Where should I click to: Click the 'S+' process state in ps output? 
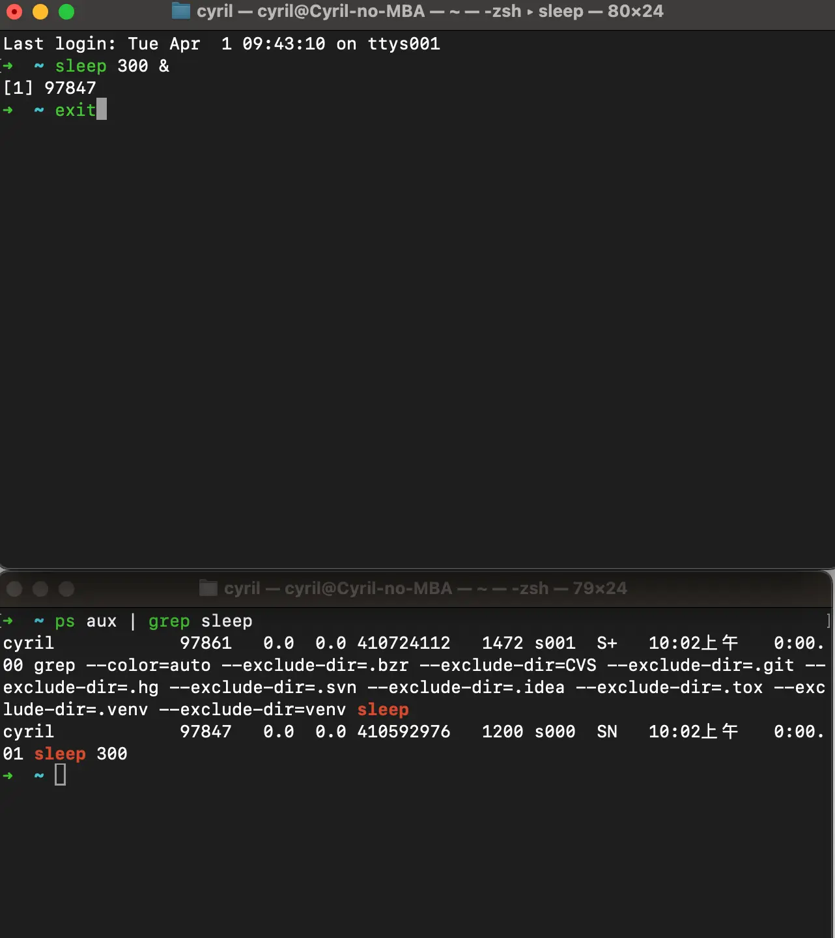[606, 643]
